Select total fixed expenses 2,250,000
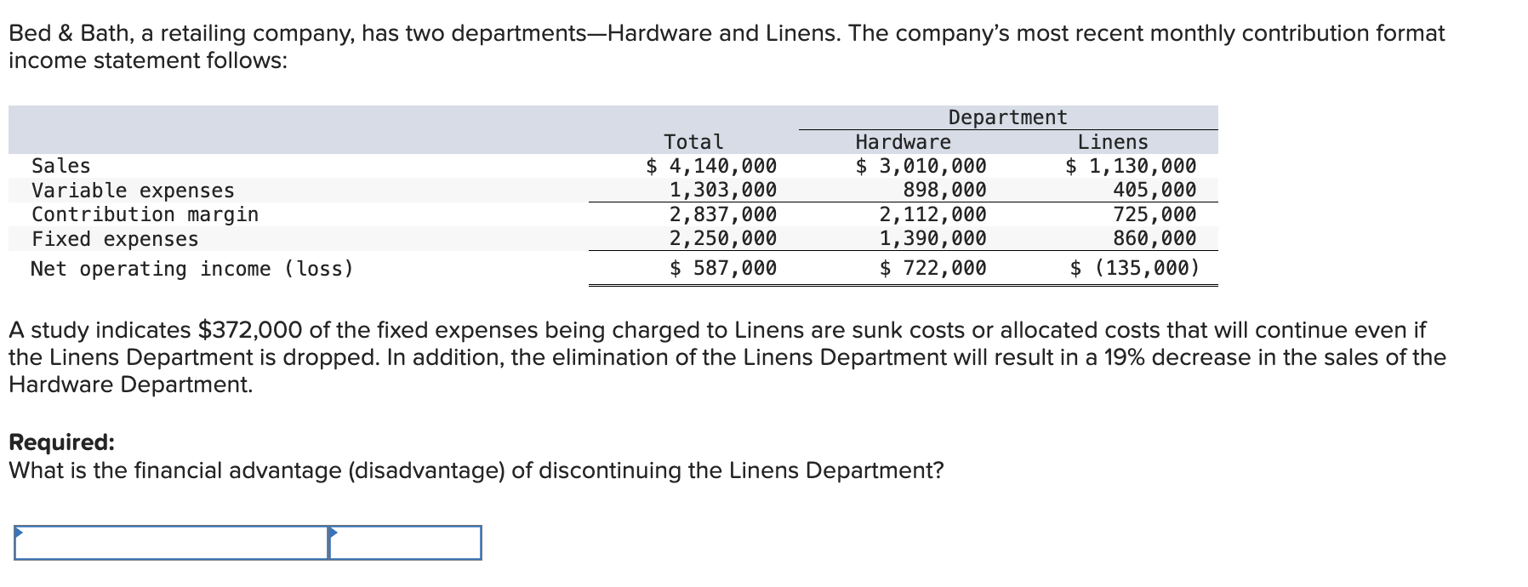 click(x=723, y=238)
